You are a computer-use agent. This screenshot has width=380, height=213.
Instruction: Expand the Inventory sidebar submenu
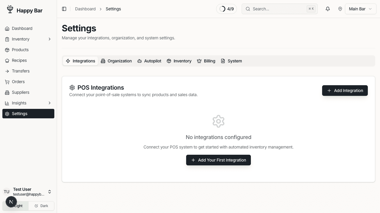(x=49, y=39)
